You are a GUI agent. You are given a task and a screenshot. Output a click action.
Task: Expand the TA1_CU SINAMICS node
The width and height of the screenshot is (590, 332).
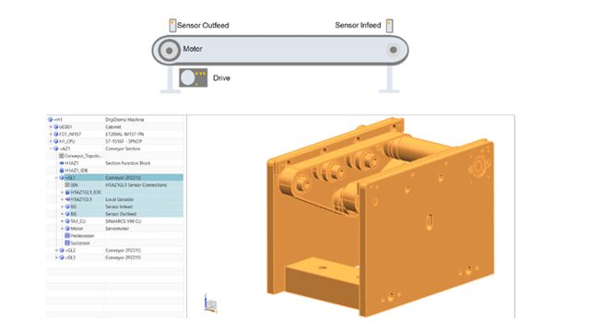(x=63, y=221)
